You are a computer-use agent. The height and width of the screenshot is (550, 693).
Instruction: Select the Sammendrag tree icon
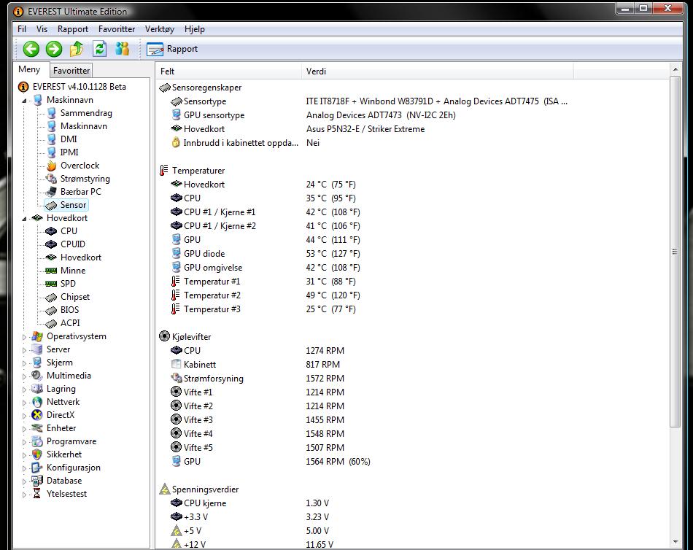pos(52,113)
